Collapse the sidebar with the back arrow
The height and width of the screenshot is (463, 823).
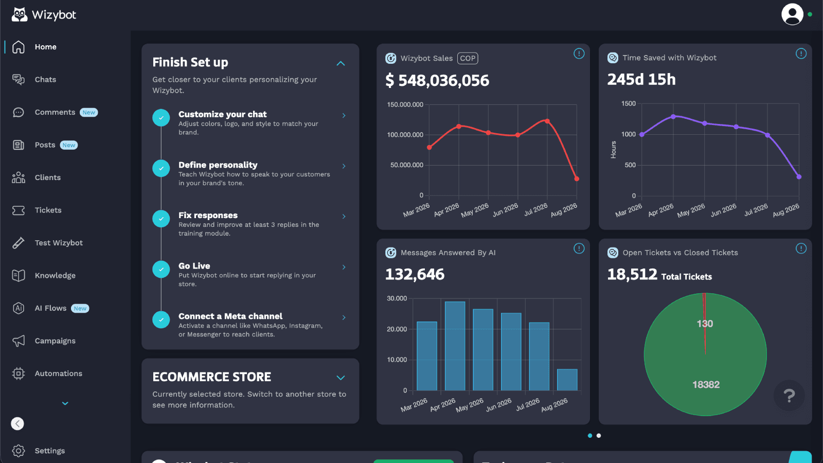17,423
